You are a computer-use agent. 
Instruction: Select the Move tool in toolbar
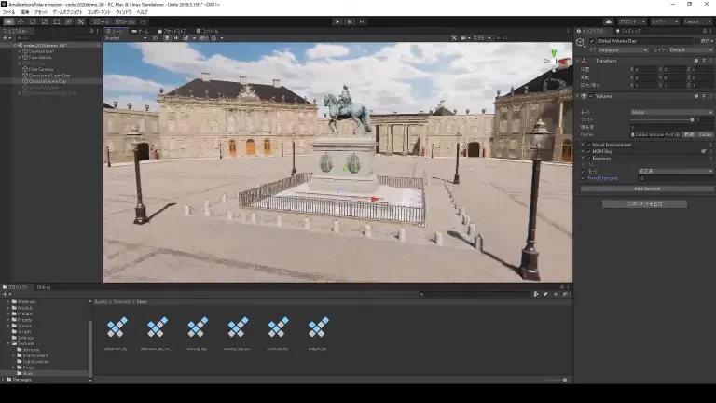tap(21, 21)
